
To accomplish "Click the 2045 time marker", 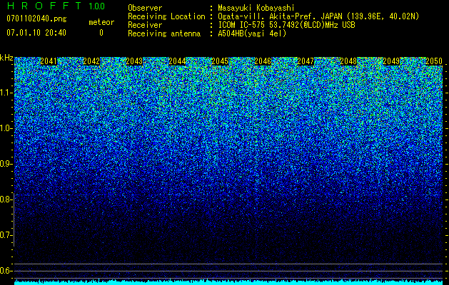I will [220, 61].
